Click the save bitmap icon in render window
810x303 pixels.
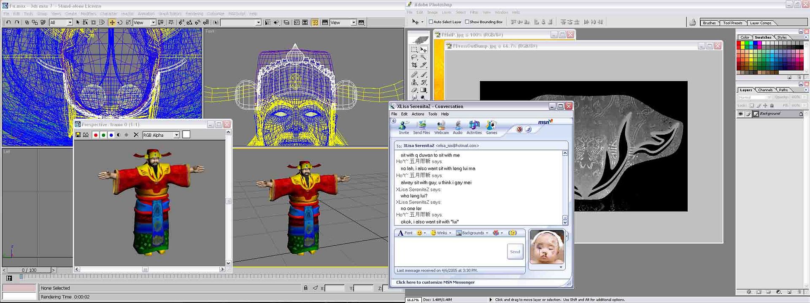pyautogui.click(x=78, y=135)
